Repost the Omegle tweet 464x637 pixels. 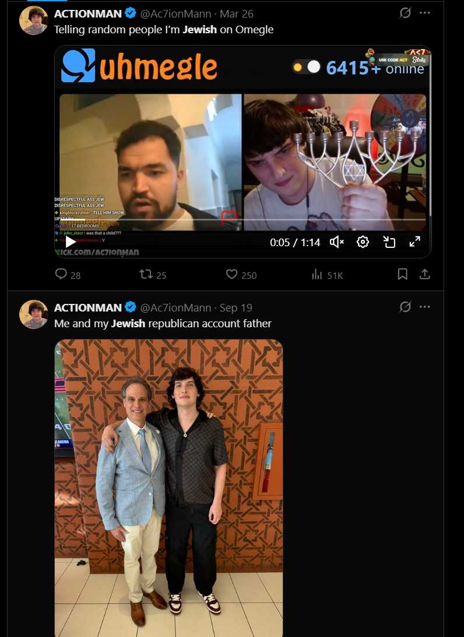click(x=146, y=274)
